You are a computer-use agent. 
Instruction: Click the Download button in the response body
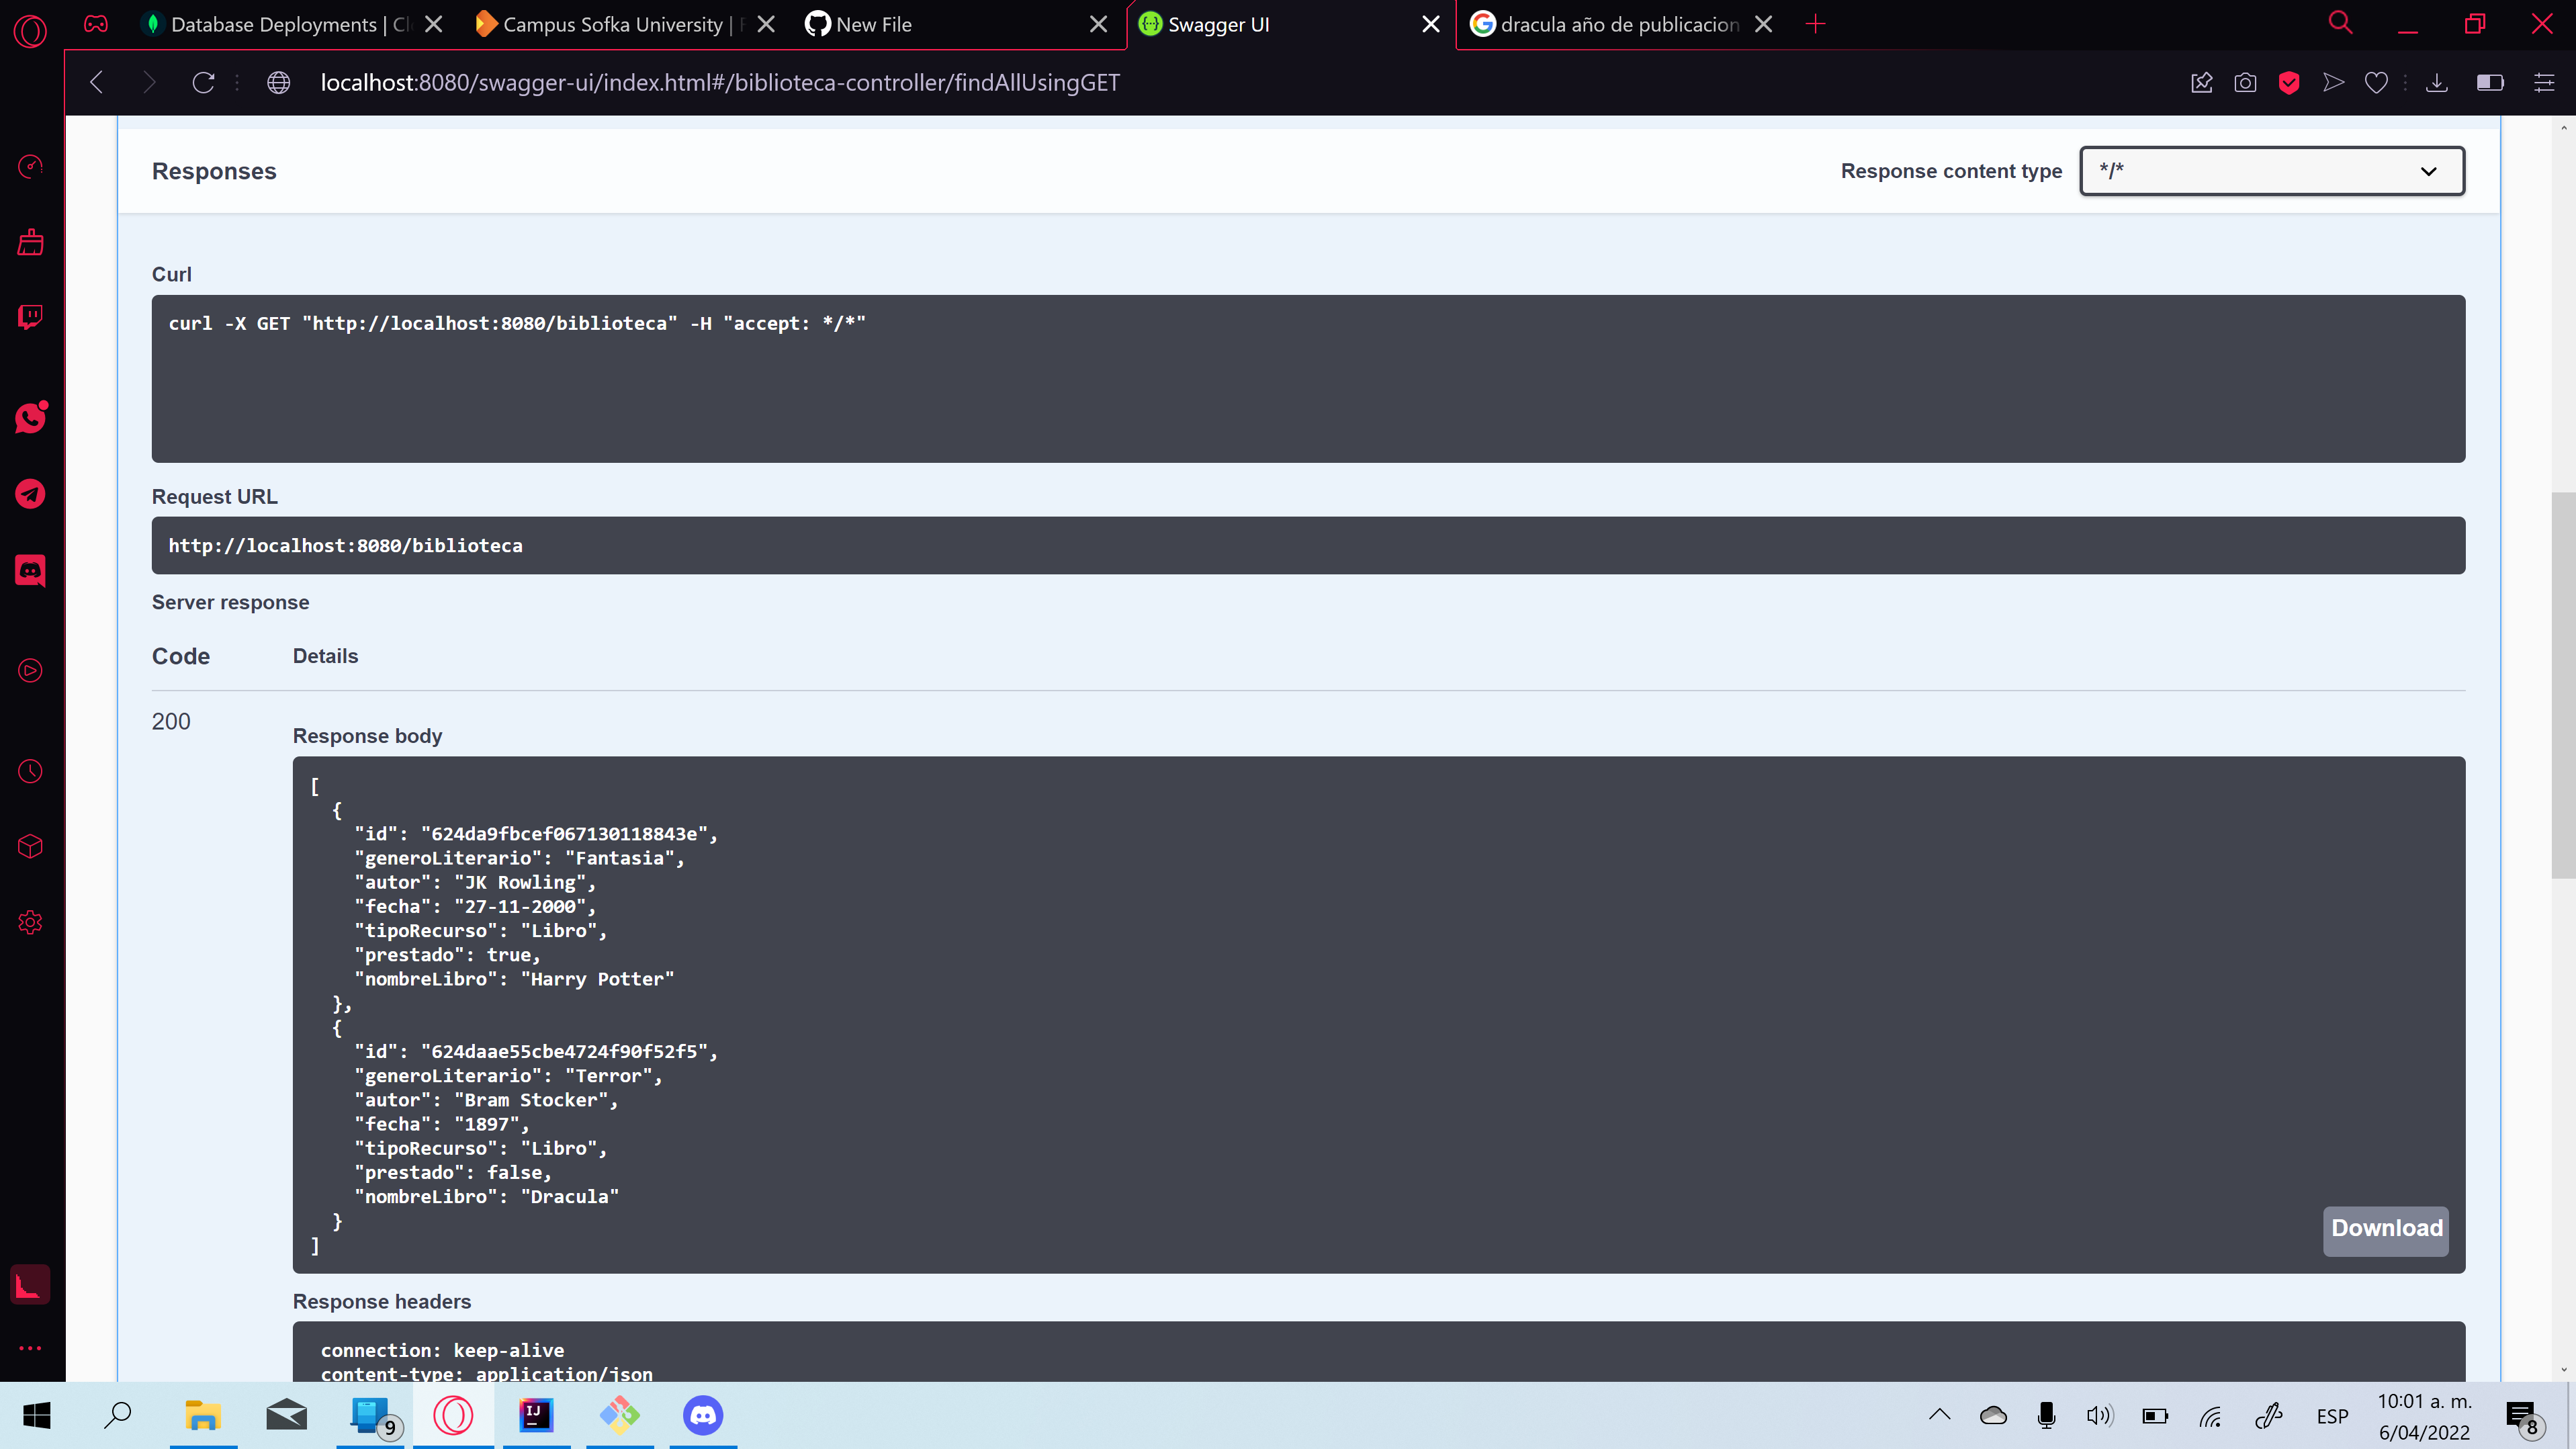click(2386, 1231)
